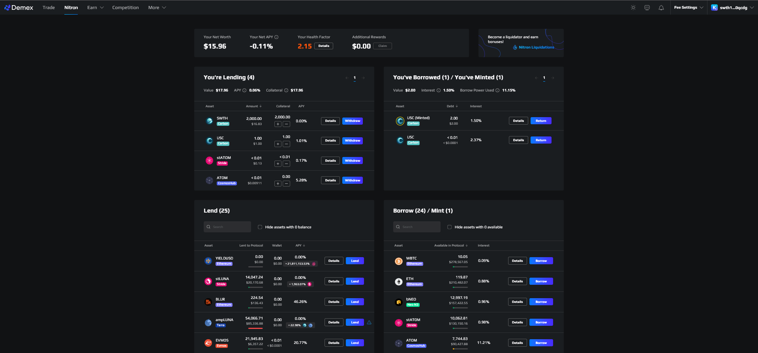Open the Trade page
758x353 pixels.
(x=49, y=7)
